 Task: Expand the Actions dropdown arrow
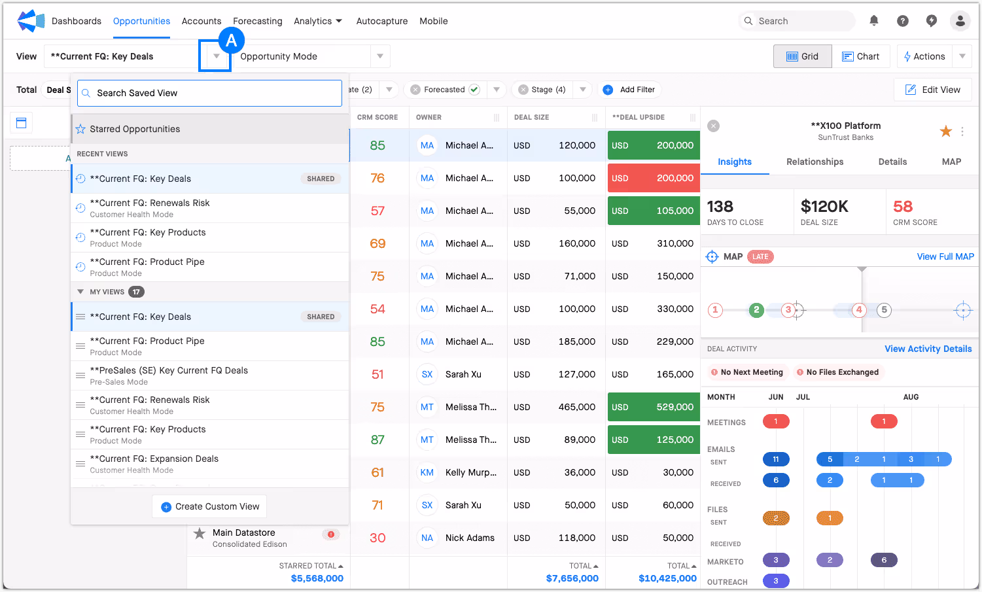(962, 56)
